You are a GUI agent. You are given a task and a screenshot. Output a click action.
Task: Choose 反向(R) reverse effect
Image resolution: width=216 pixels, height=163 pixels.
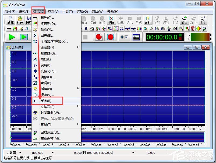pyautogui.click(x=56, y=101)
